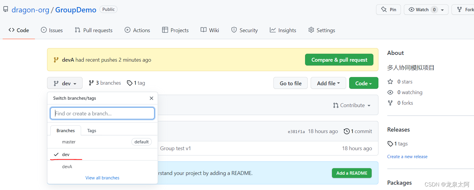The image size is (474, 190).
Task: Click the Public visibility badge
Action: [x=108, y=9]
